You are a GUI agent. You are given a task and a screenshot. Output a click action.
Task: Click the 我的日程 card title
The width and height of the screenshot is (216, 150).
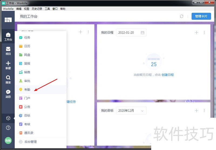107,32
